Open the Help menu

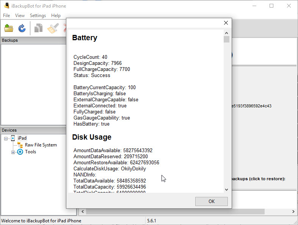point(56,16)
